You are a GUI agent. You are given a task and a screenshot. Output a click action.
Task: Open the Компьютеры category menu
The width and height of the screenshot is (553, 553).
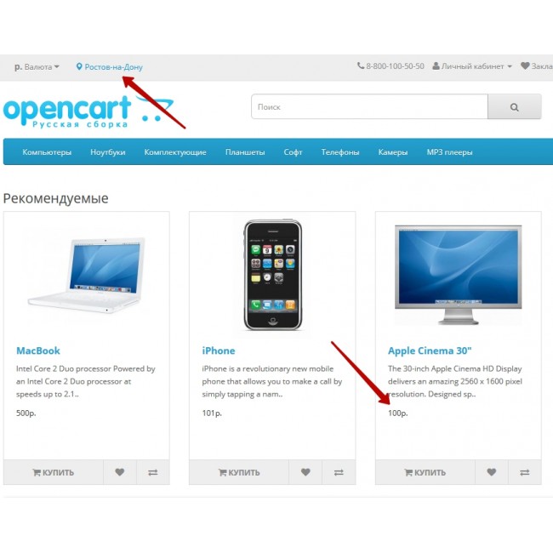(47, 152)
